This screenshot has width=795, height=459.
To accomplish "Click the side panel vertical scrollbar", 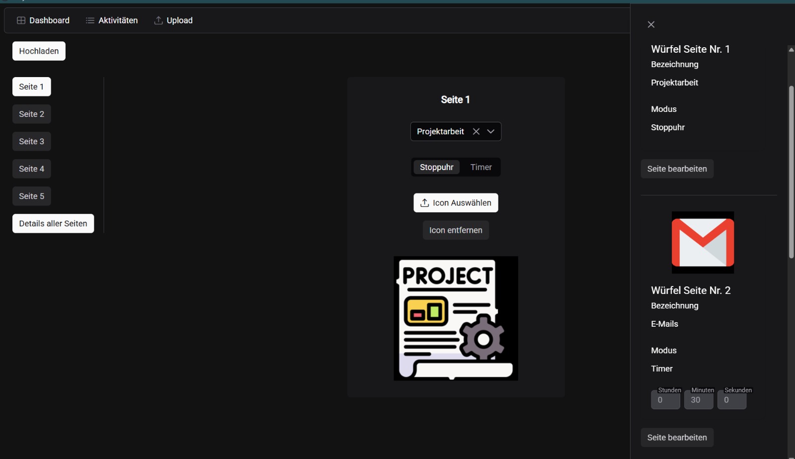I will (791, 172).
